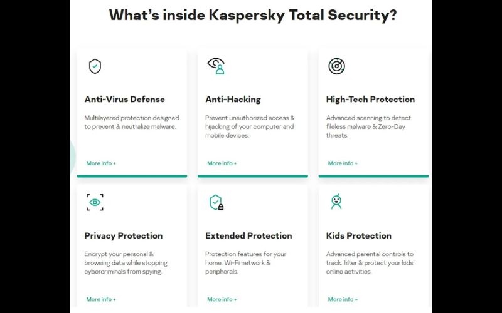Expand More info under Anti-Virus Defense
502x313 pixels.
pos(101,163)
